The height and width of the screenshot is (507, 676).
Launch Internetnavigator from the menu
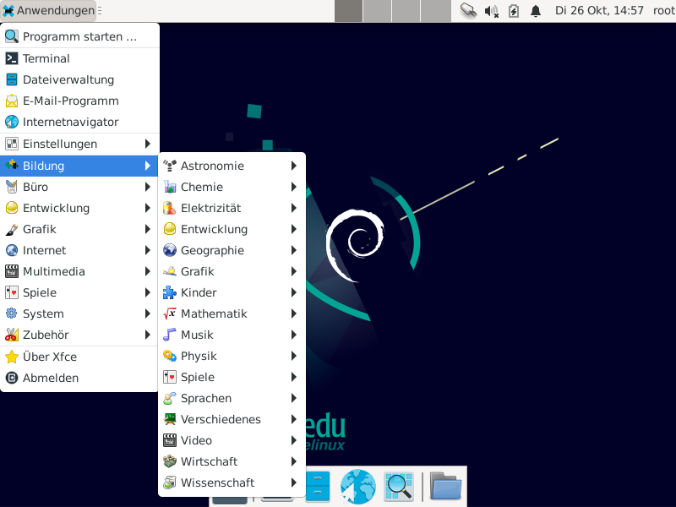(x=70, y=122)
